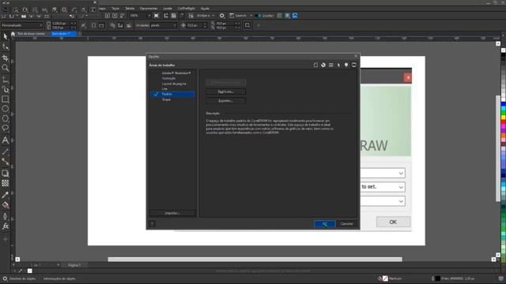Select landscape page orientation icon
Screen dimensions: 506x284
point(101,25)
